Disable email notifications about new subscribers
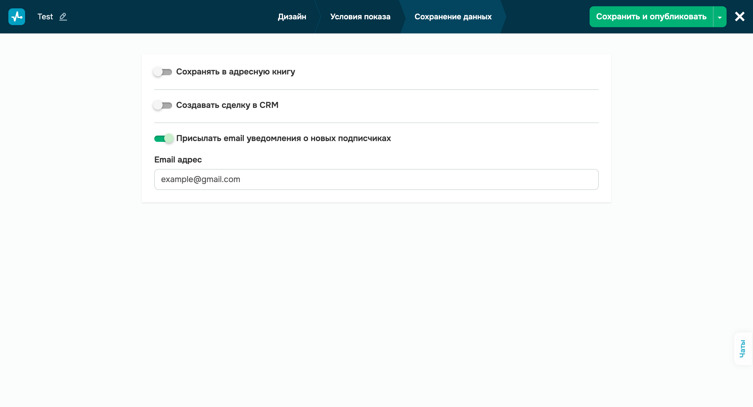The width and height of the screenshot is (753, 407). tap(164, 139)
